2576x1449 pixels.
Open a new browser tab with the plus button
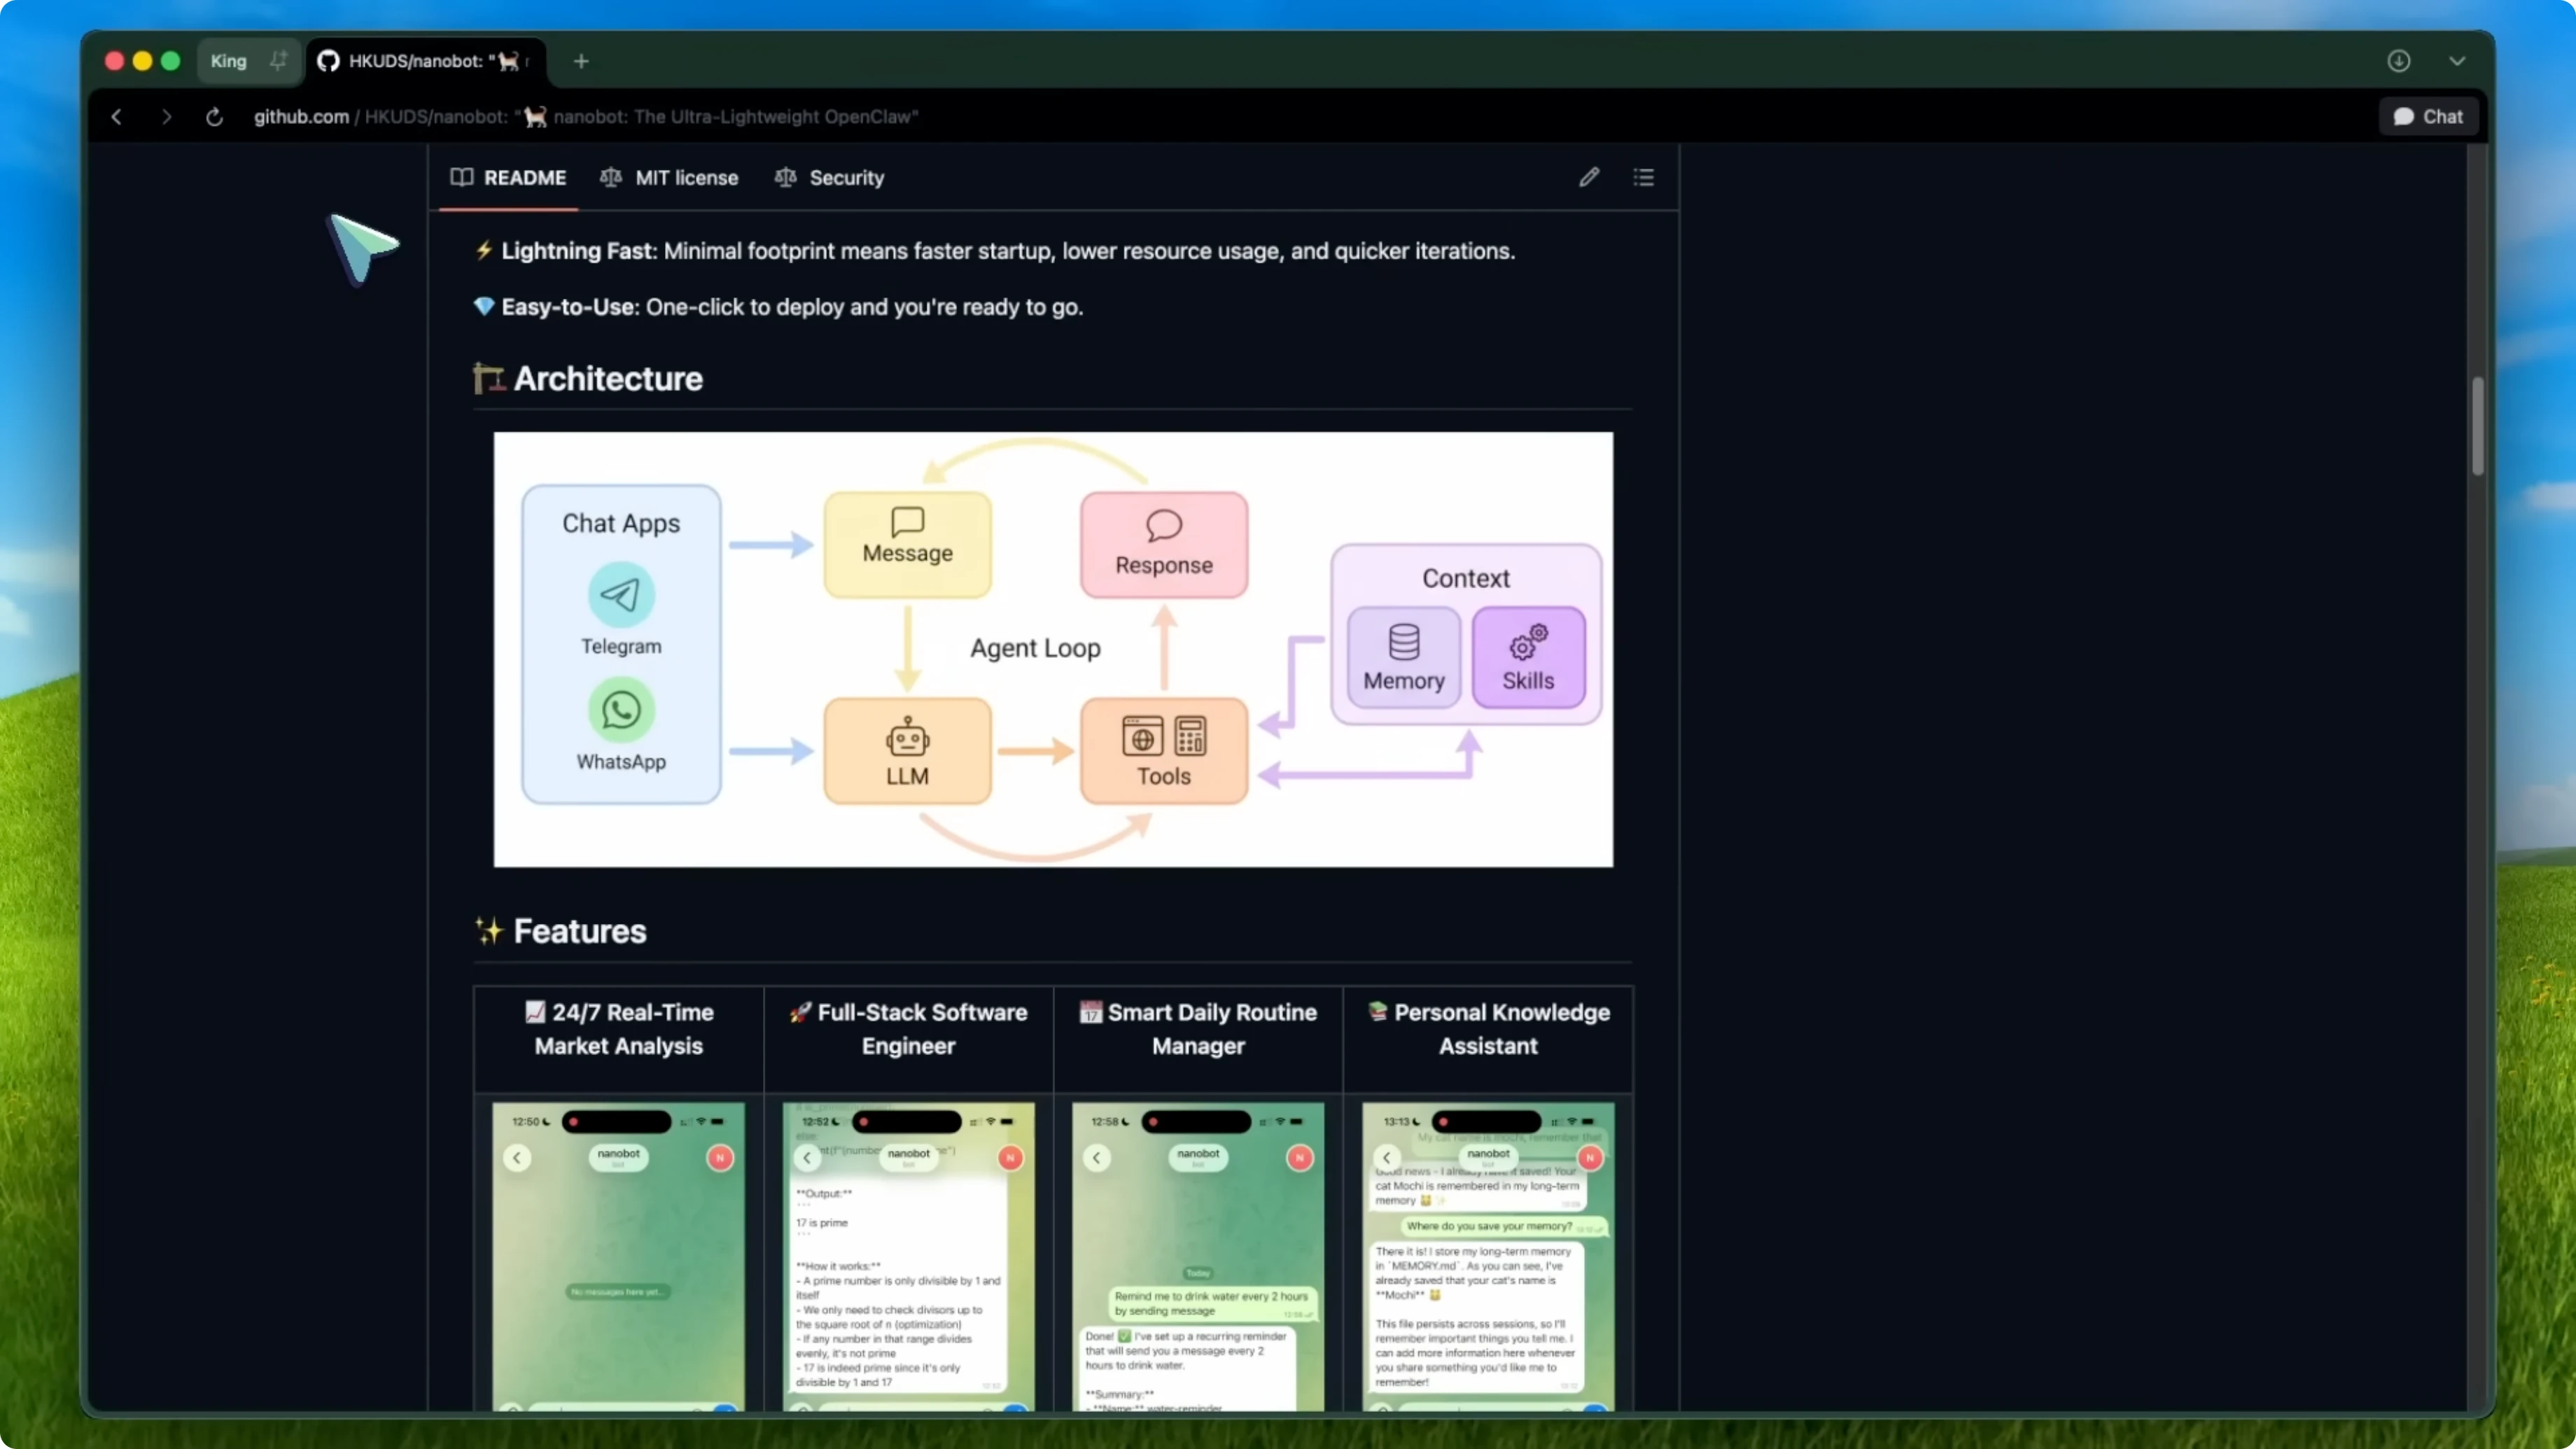point(580,61)
